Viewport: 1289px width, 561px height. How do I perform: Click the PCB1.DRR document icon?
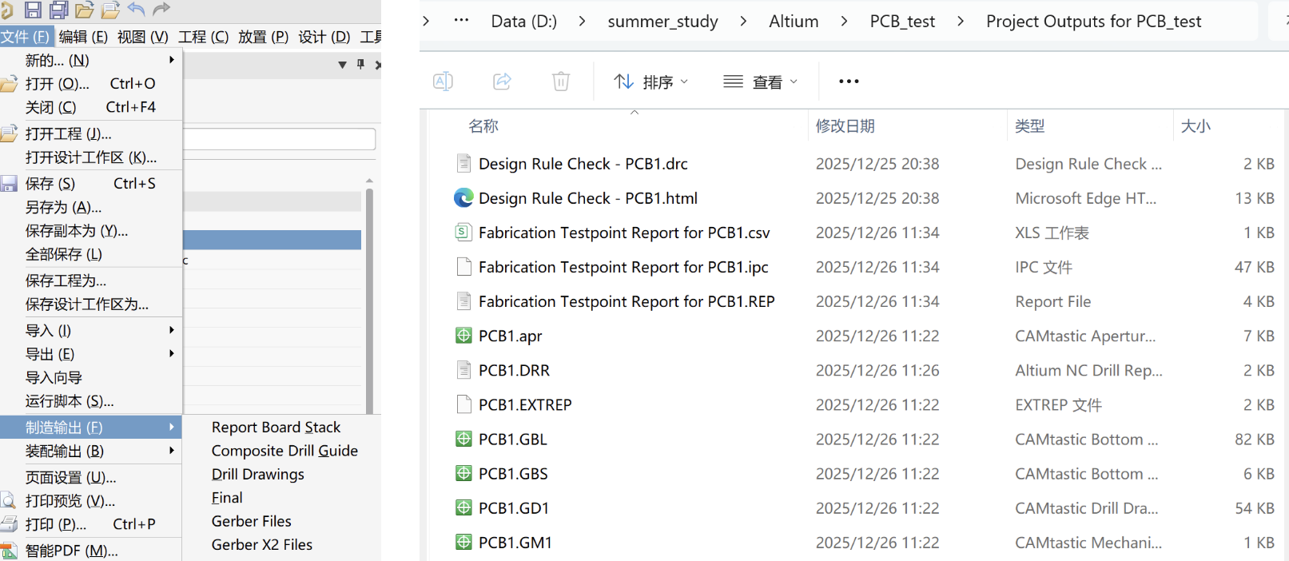pyautogui.click(x=463, y=370)
